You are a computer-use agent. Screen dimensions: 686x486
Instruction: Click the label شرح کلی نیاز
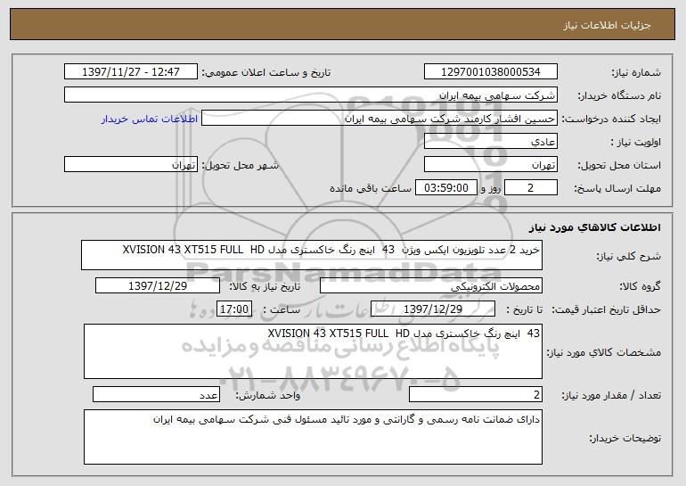pos(629,257)
